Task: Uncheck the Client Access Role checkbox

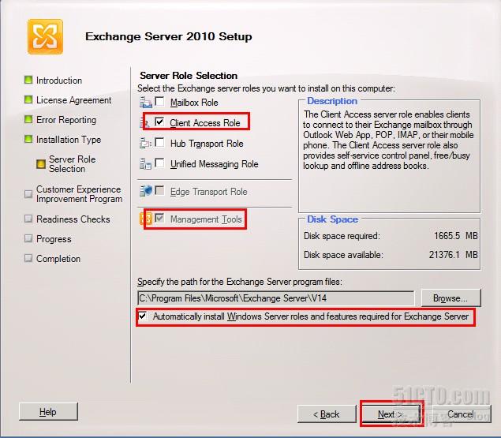Action: 159,122
